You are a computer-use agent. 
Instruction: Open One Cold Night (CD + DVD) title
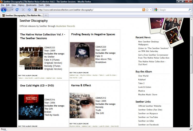click(x=37, y=86)
